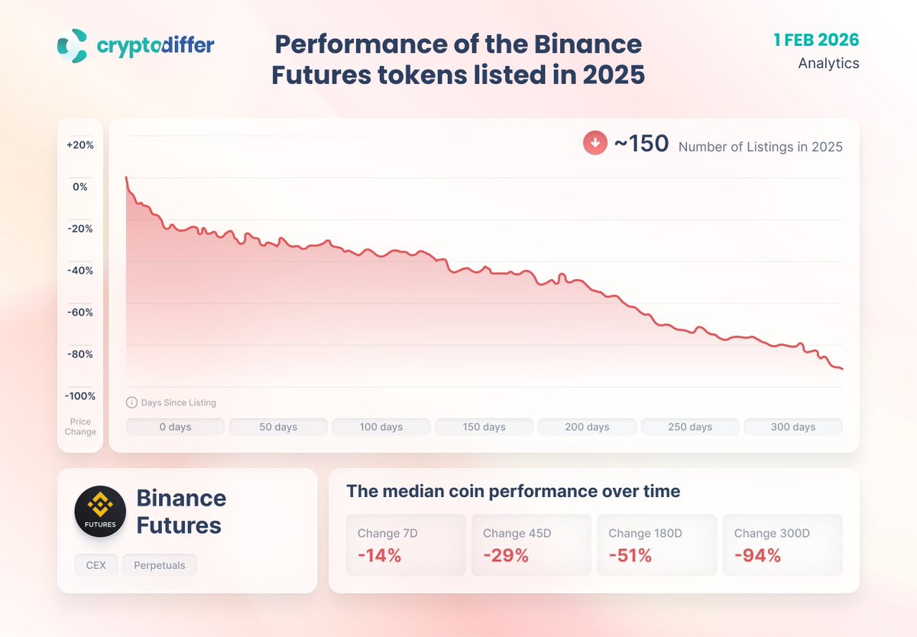Select the 250 days axis pill

(690, 427)
